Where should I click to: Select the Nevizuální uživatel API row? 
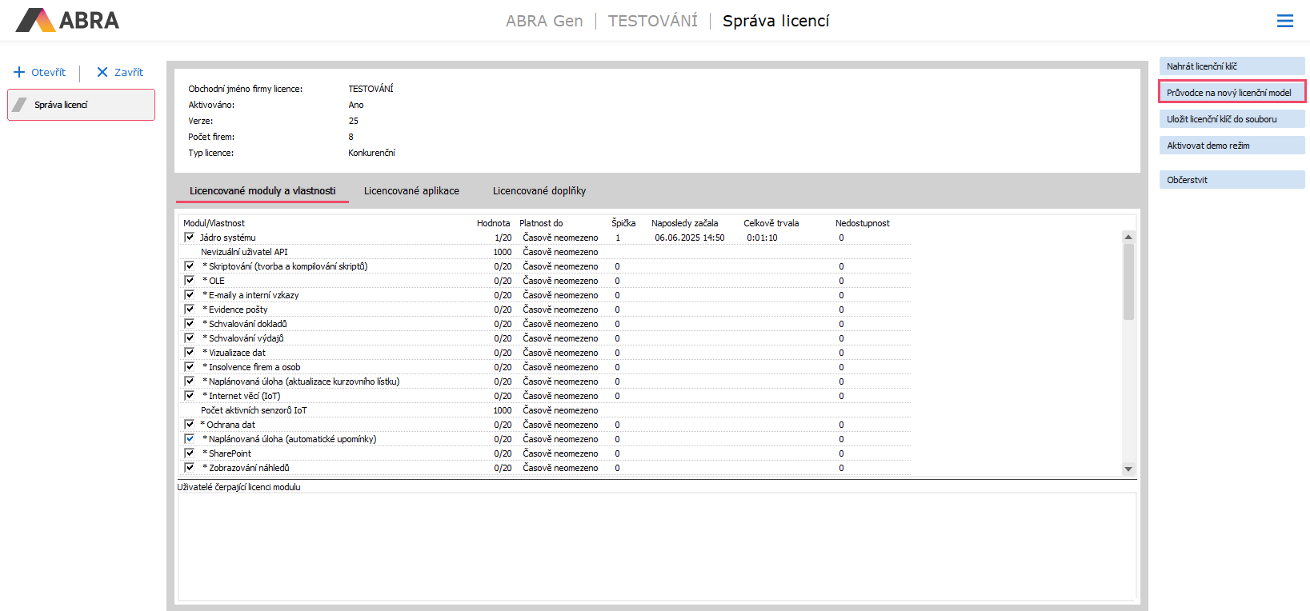click(547, 252)
